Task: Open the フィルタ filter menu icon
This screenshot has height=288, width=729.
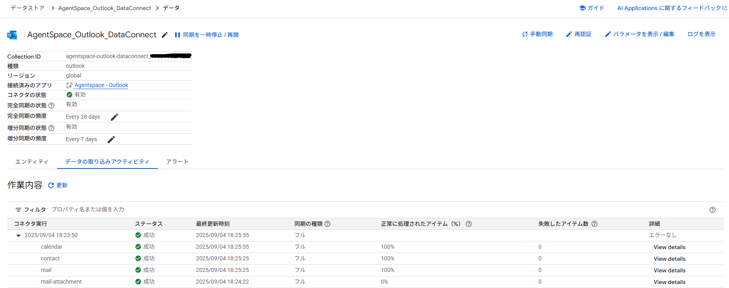Action: pyautogui.click(x=18, y=210)
